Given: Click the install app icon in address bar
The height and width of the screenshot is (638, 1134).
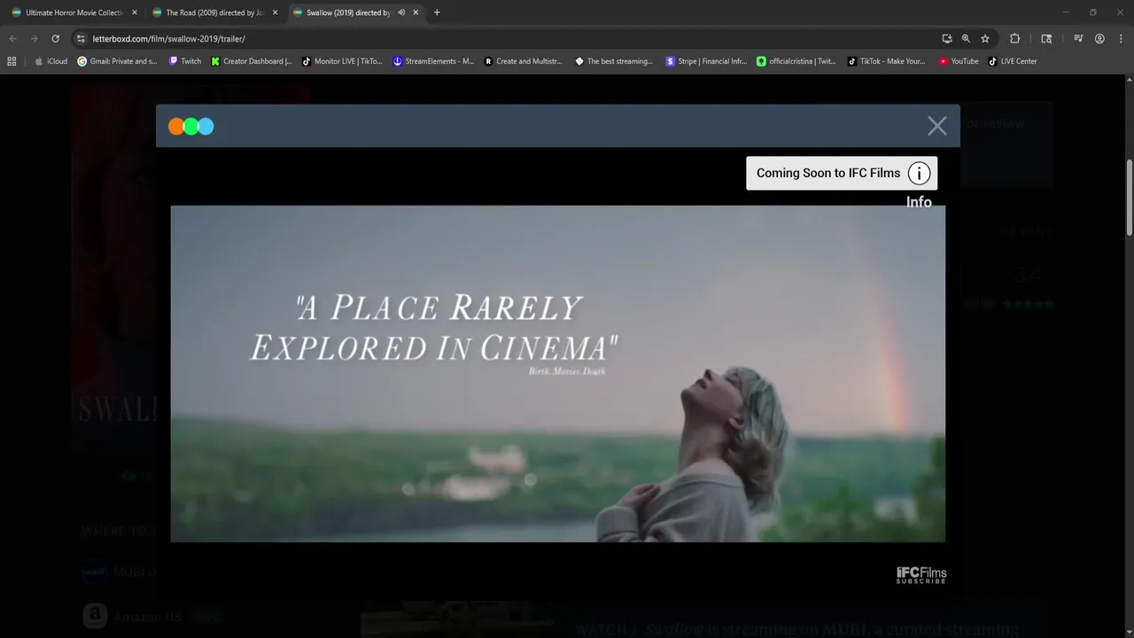Looking at the screenshot, I should point(947,39).
